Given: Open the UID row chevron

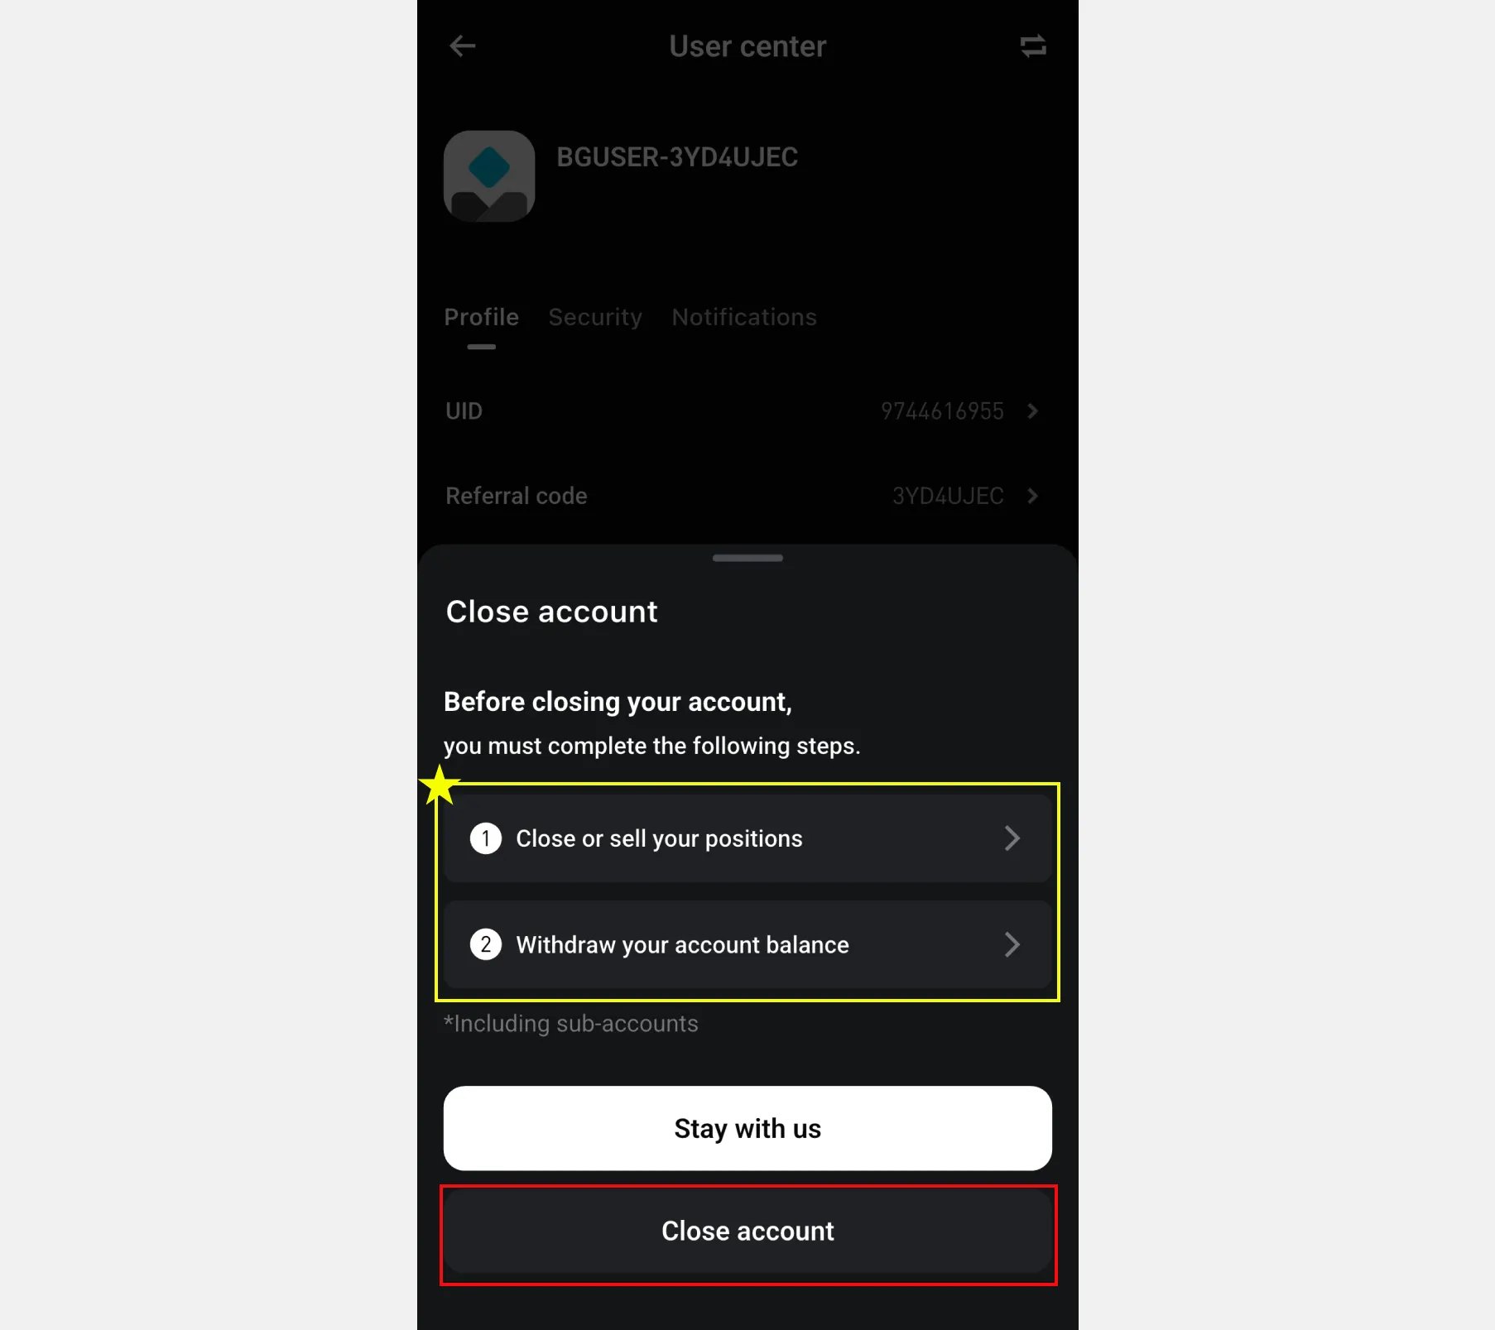Looking at the screenshot, I should pyautogui.click(x=1032, y=411).
